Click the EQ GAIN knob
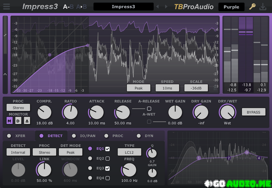 coord(152,173)
